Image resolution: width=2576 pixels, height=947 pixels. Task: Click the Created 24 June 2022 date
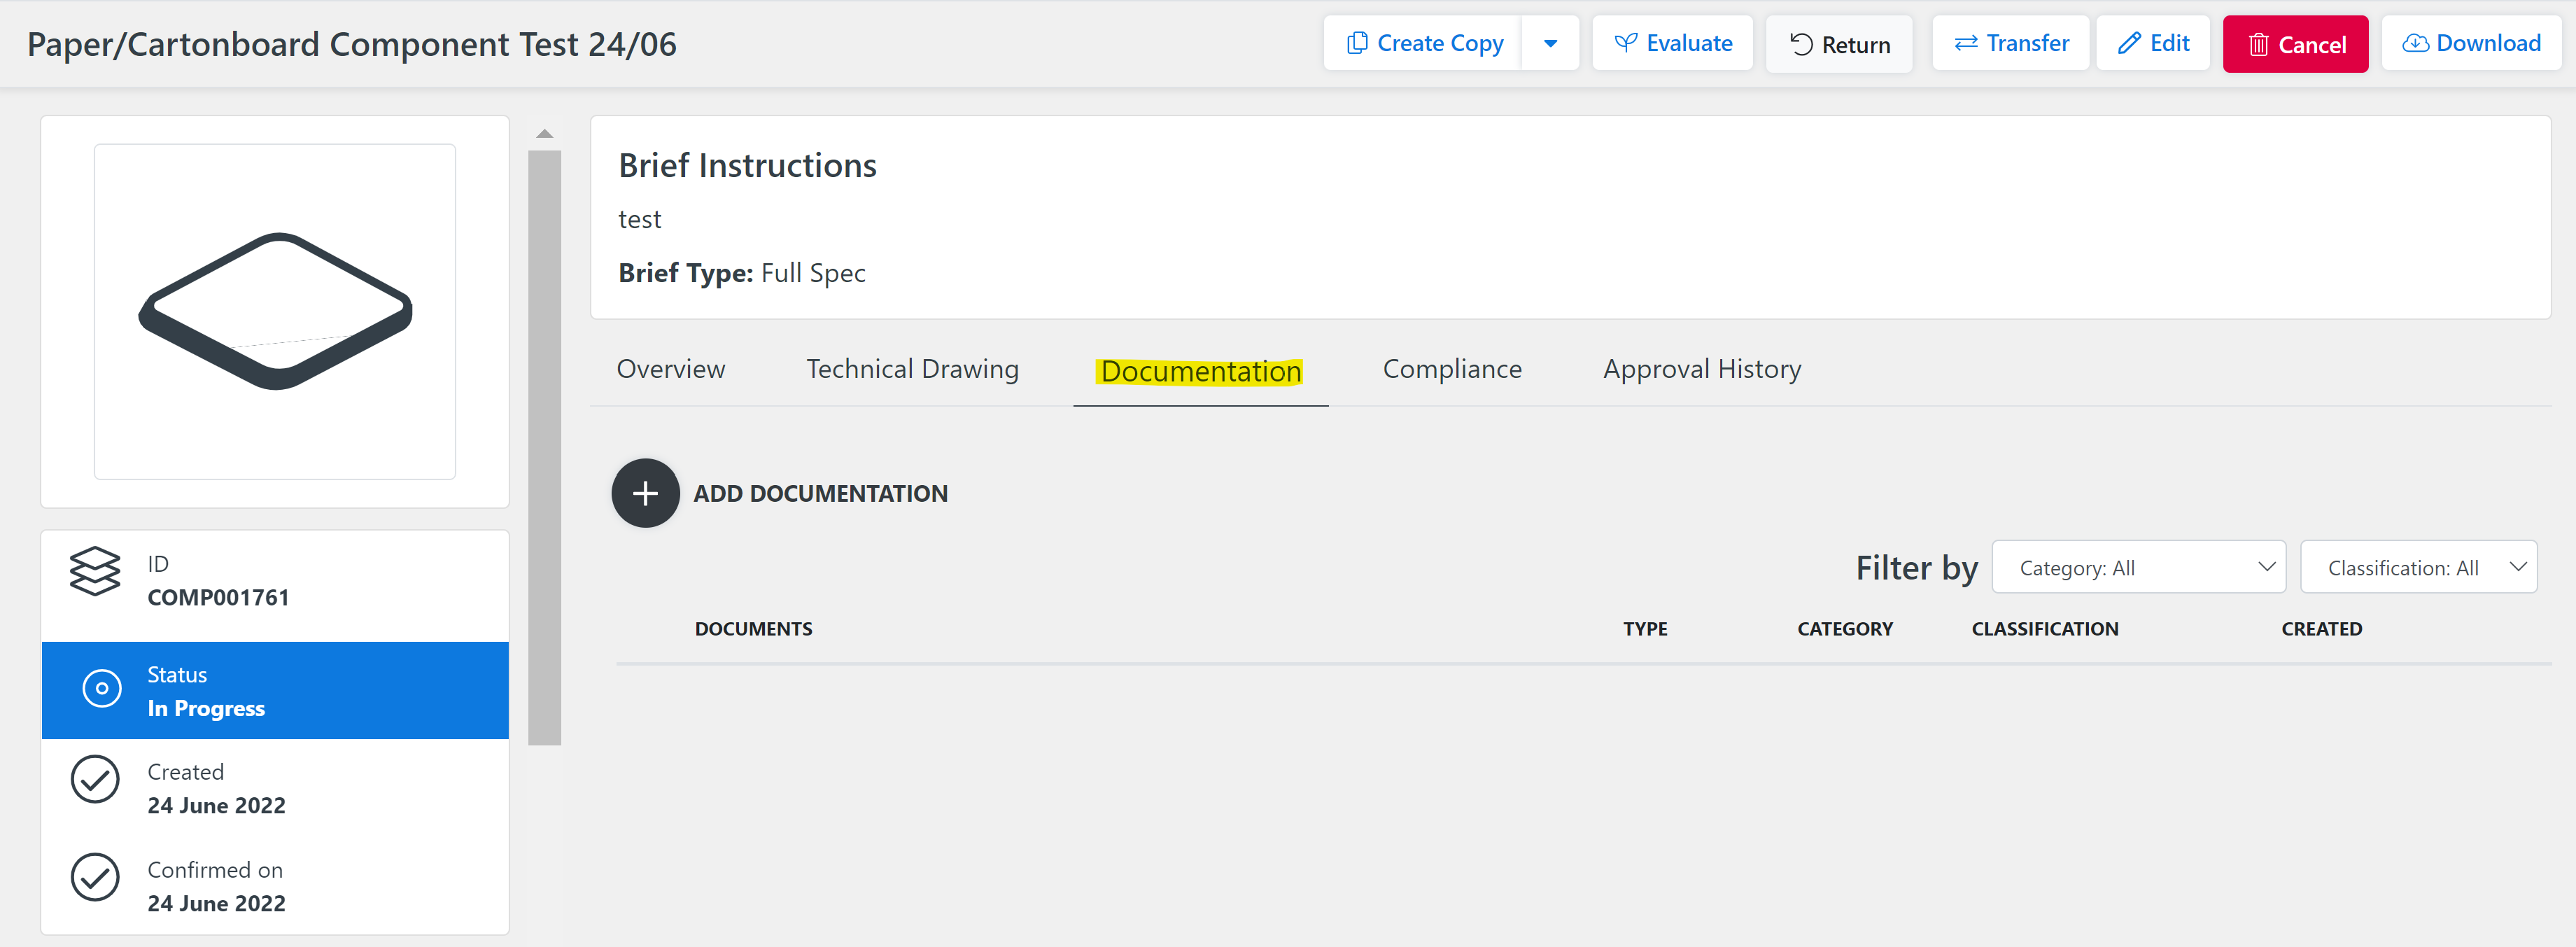[x=217, y=806]
